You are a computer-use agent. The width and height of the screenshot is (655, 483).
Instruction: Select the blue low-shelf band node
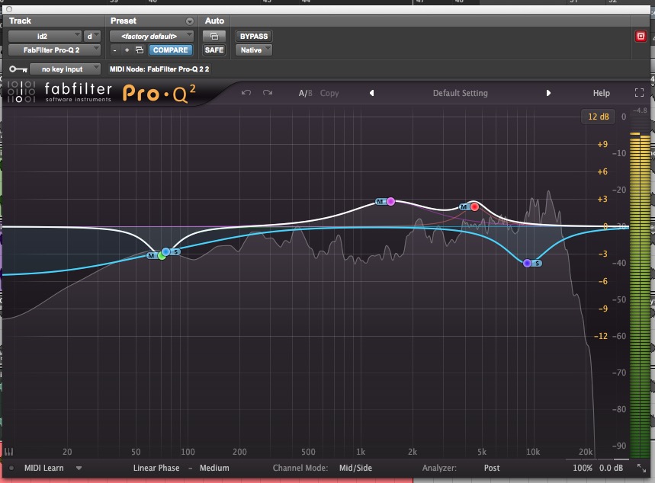coord(165,251)
